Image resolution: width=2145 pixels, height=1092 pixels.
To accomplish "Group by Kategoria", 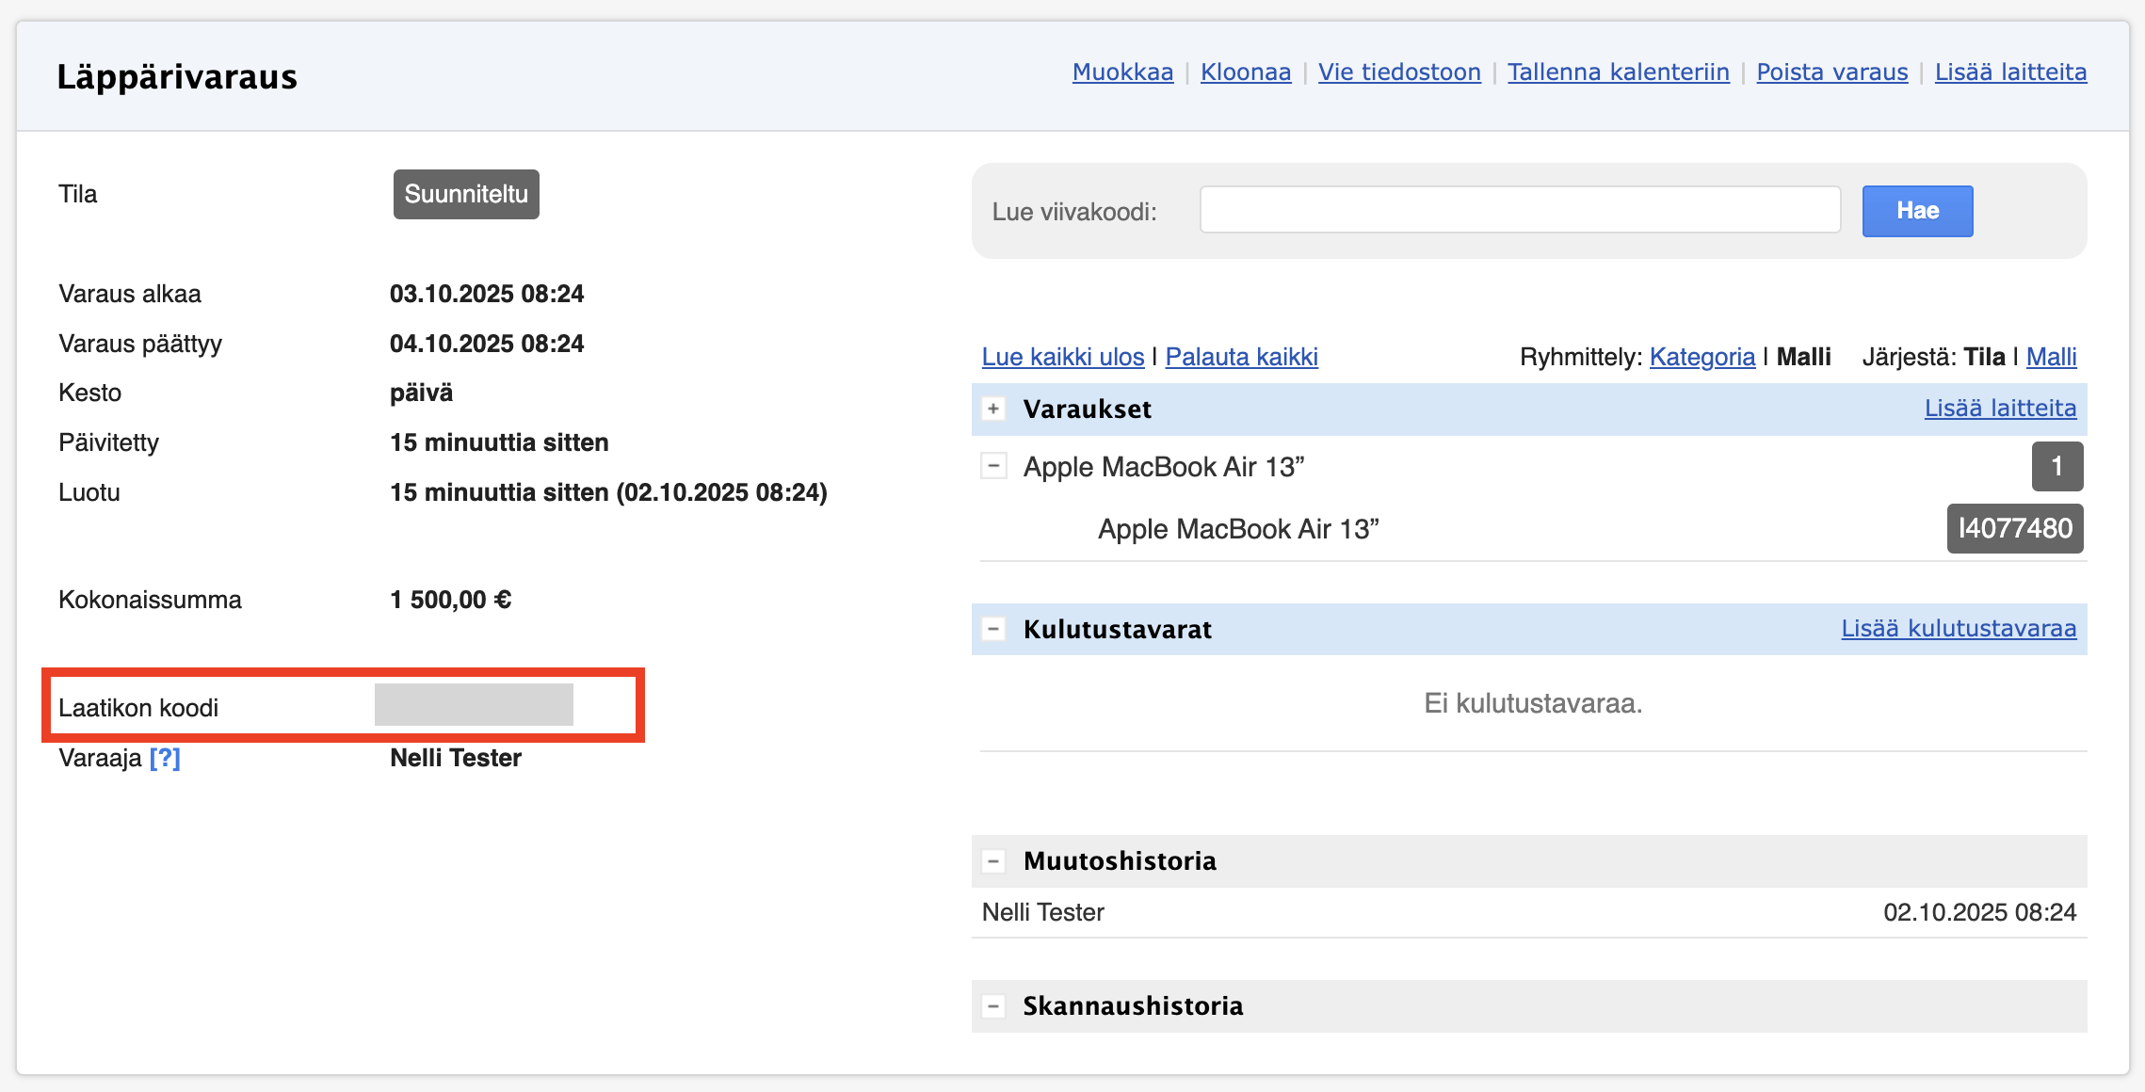I will (1701, 357).
